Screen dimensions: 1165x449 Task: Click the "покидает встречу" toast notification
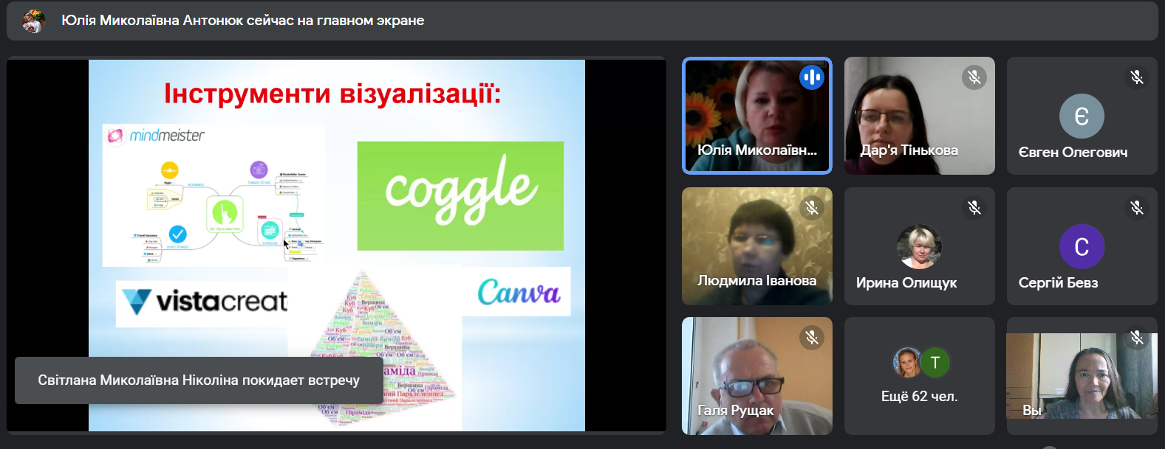pos(199,380)
